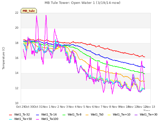
Task: Toggle the Wat1_Ts-16 legend entry
Action: [x=46, y=114]
